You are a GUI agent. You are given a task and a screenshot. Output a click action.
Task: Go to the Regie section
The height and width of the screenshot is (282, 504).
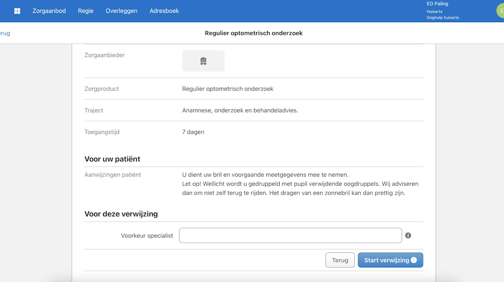(86, 11)
